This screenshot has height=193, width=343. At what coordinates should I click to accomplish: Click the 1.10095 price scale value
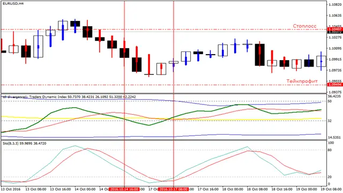click(335, 48)
